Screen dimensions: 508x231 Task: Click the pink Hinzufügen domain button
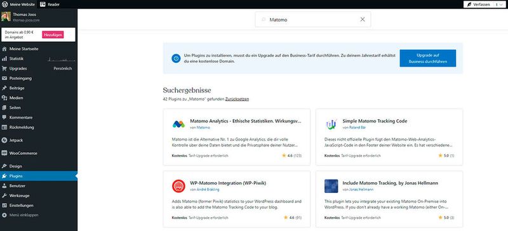tap(53, 35)
